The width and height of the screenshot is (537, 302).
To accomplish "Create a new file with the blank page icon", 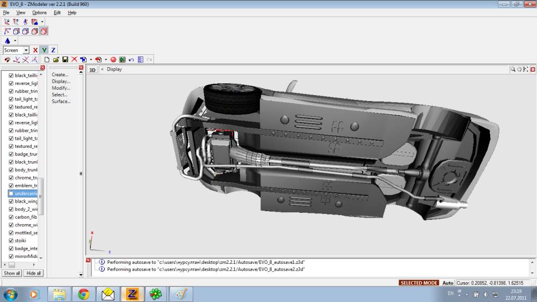I will coord(47,60).
